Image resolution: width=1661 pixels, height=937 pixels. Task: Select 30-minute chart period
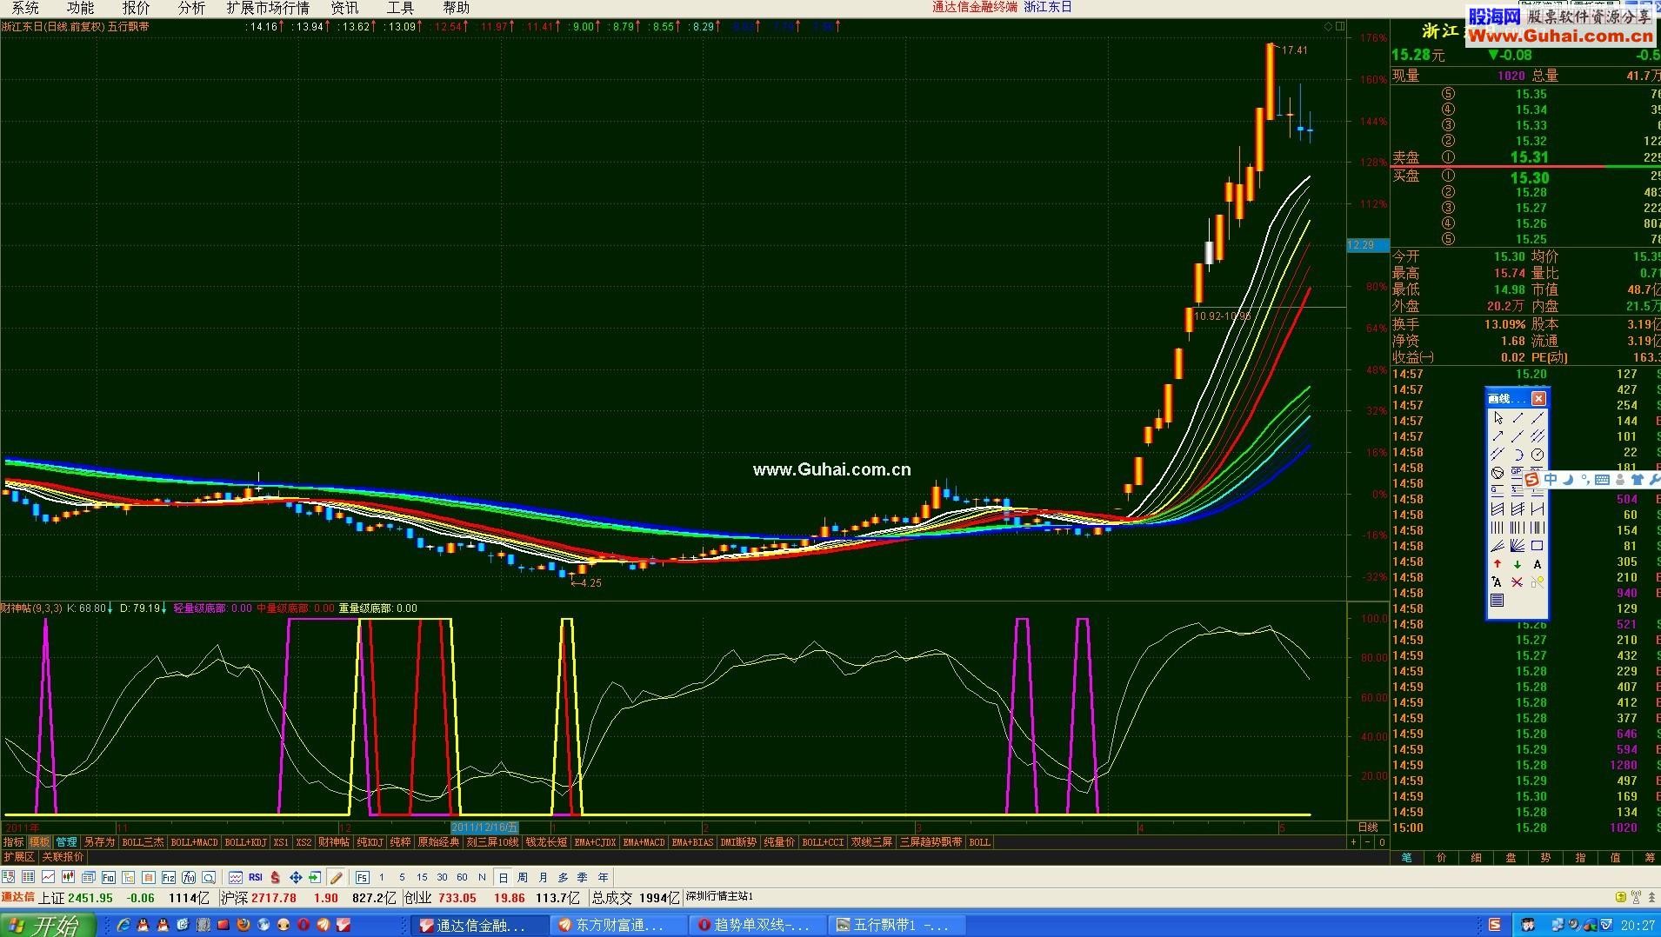point(442,877)
